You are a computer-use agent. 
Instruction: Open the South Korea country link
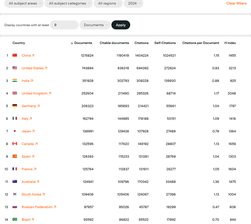[33, 194]
